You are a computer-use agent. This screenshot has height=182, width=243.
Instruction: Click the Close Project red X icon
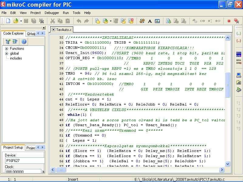point(131,21)
